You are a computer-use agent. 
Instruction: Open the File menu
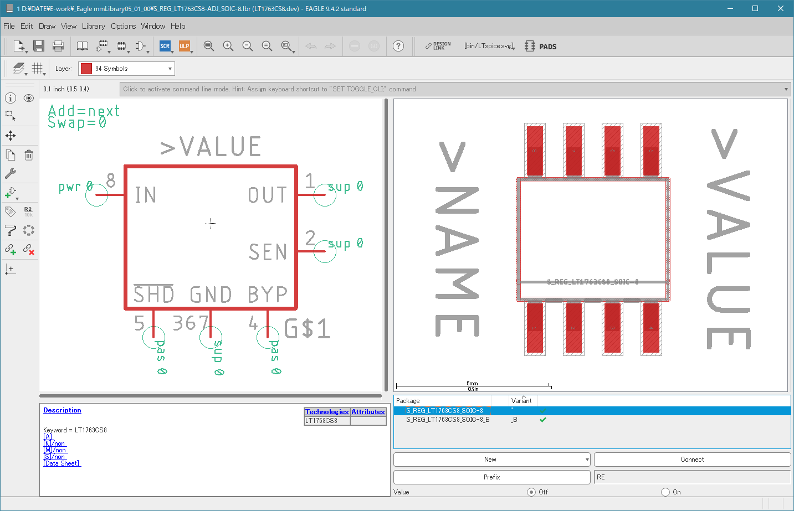9,26
